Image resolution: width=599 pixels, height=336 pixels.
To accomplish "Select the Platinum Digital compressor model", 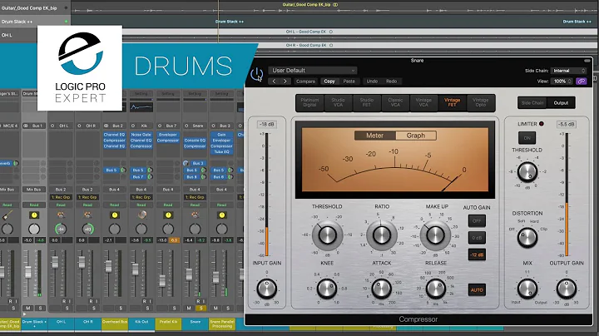I will 309,102.
